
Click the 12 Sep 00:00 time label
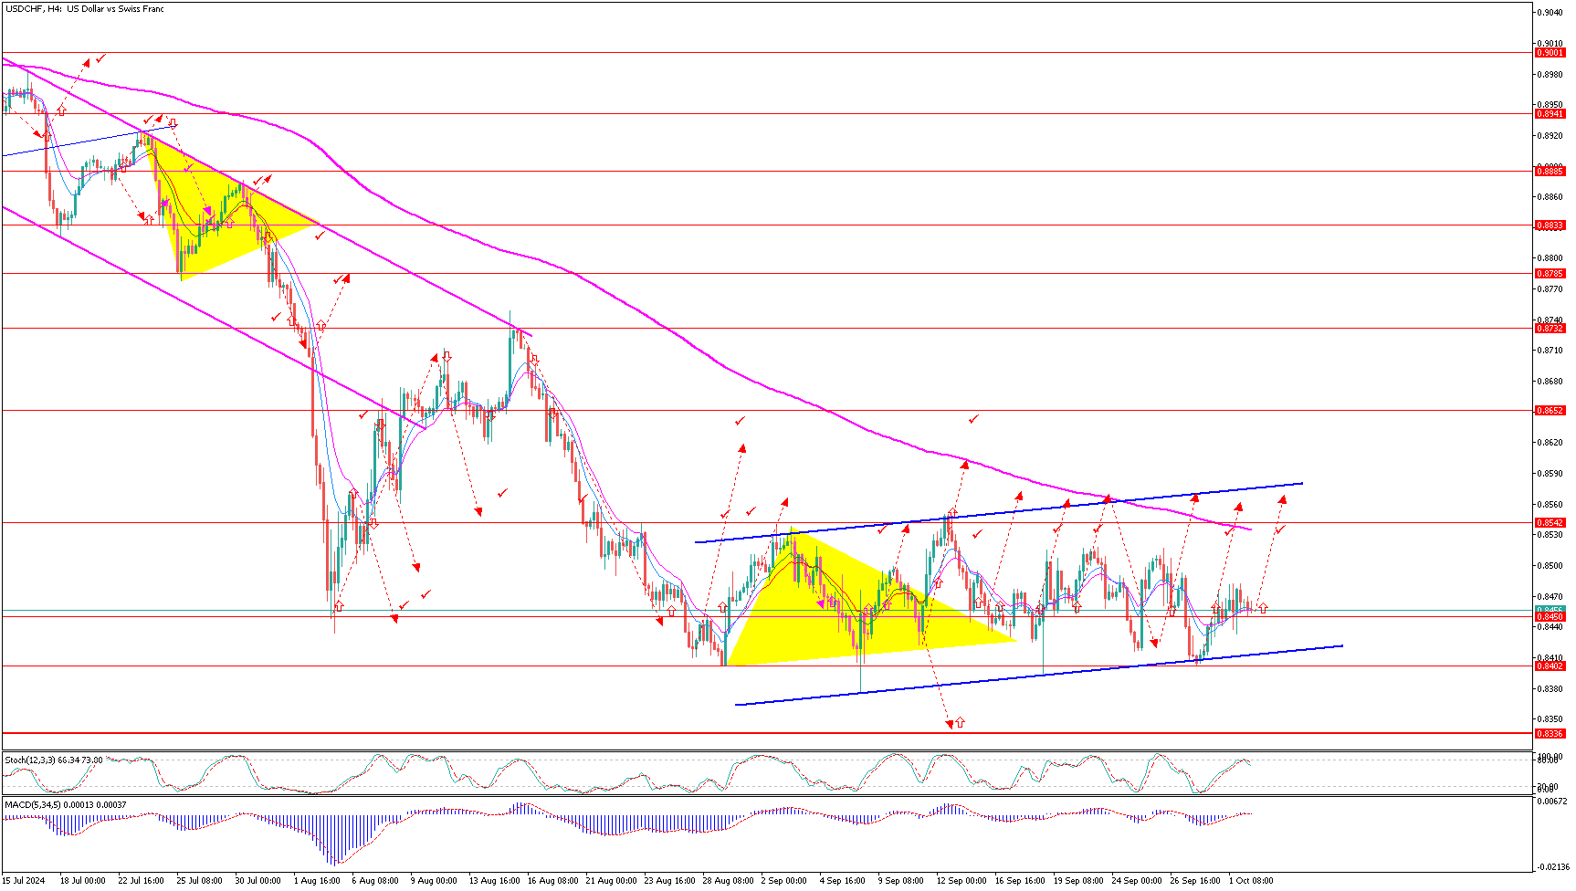click(x=961, y=881)
